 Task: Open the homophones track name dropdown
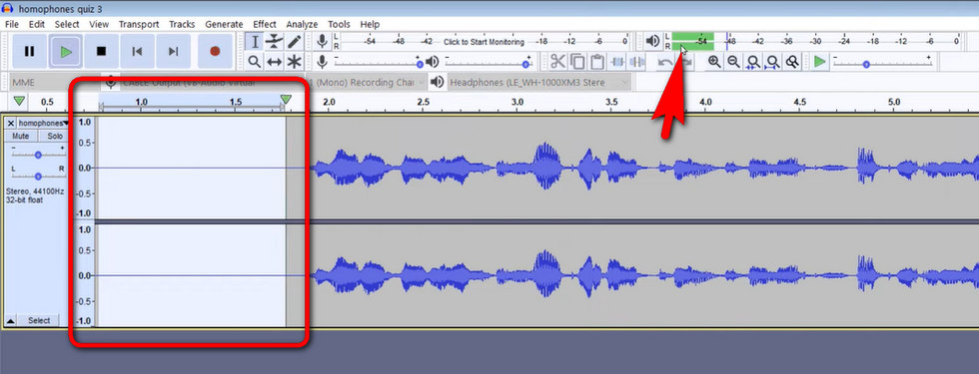click(x=43, y=123)
